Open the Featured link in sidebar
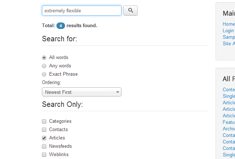The height and width of the screenshot is (159, 235). [x=228, y=122]
